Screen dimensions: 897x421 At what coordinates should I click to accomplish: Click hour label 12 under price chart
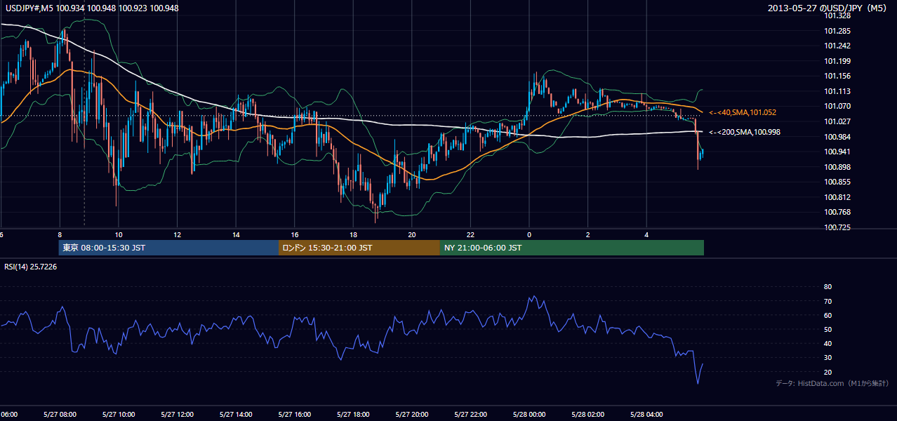178,235
